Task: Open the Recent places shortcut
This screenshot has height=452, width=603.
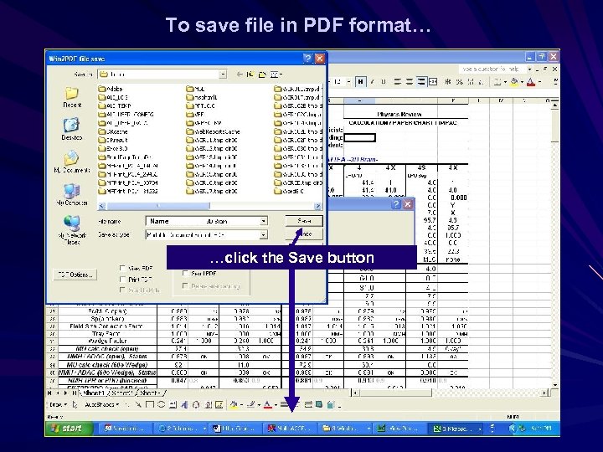Action: point(72,97)
